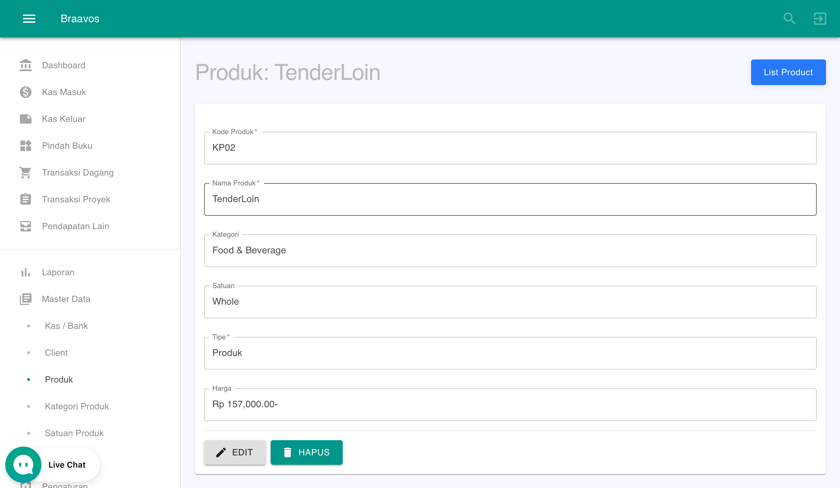Click the search magnifier icon
The height and width of the screenshot is (488, 840).
[x=789, y=19]
